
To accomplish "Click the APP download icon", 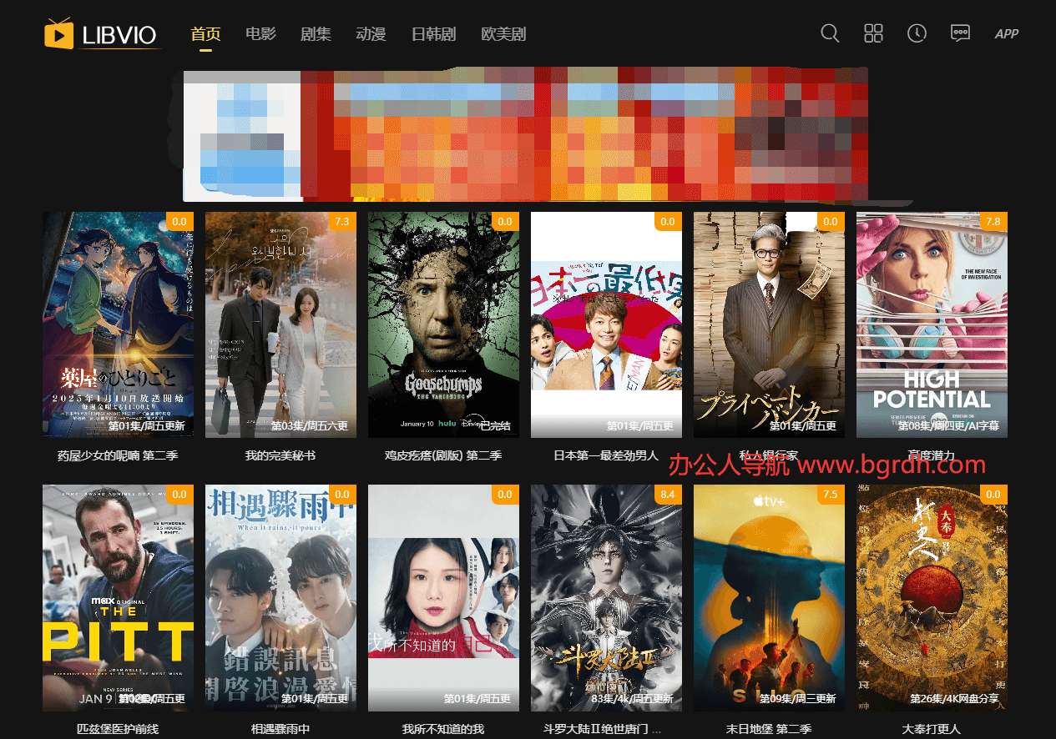I will coord(1006,34).
